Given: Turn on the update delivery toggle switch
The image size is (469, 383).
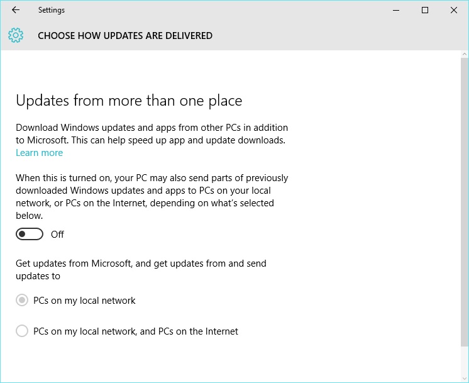Looking at the screenshot, I should click(30, 235).
